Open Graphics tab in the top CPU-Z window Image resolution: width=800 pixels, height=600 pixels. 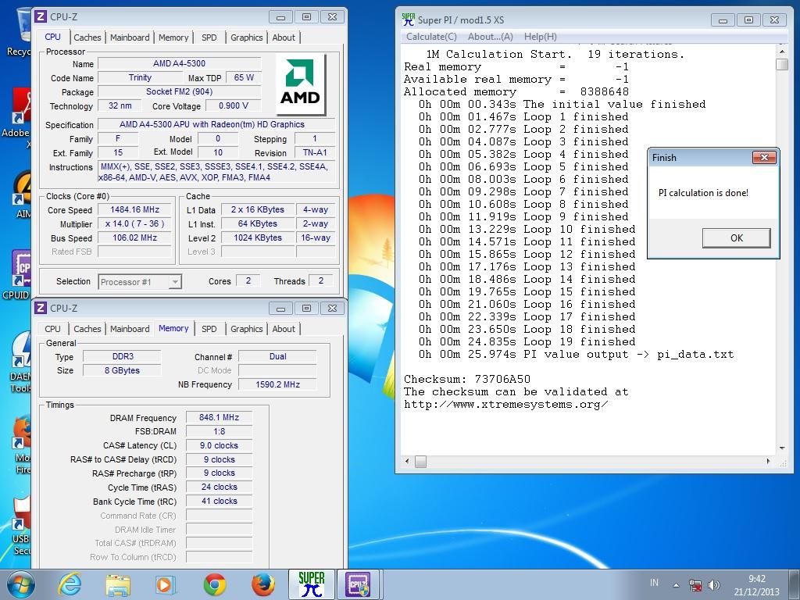click(246, 37)
